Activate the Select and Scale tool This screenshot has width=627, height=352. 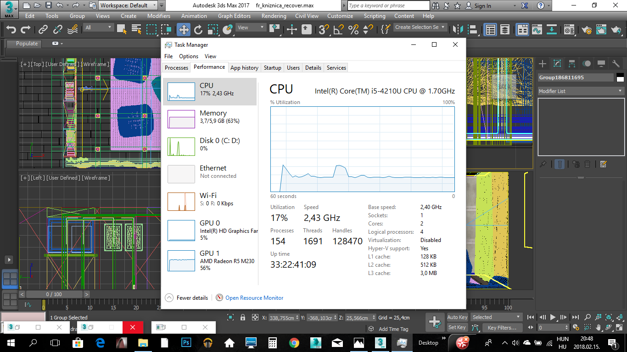213,30
